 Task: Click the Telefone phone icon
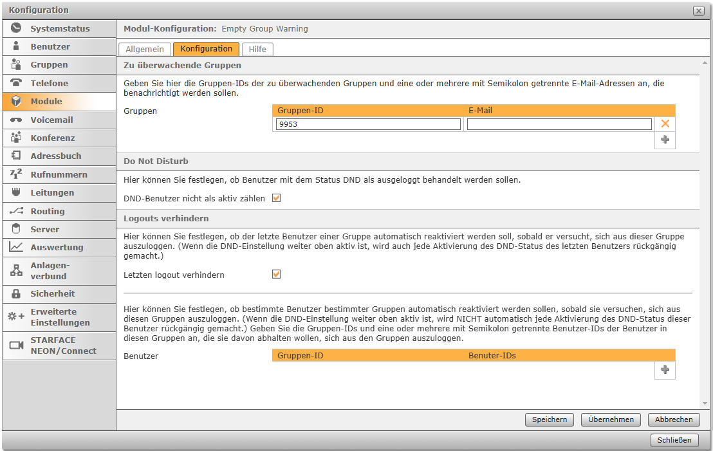[16, 83]
